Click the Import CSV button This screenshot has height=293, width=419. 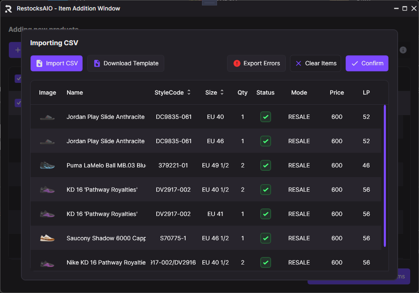point(57,64)
